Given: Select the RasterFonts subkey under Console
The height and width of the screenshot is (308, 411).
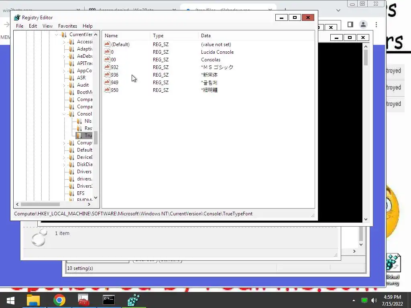Looking at the screenshot, I should click(88, 128).
